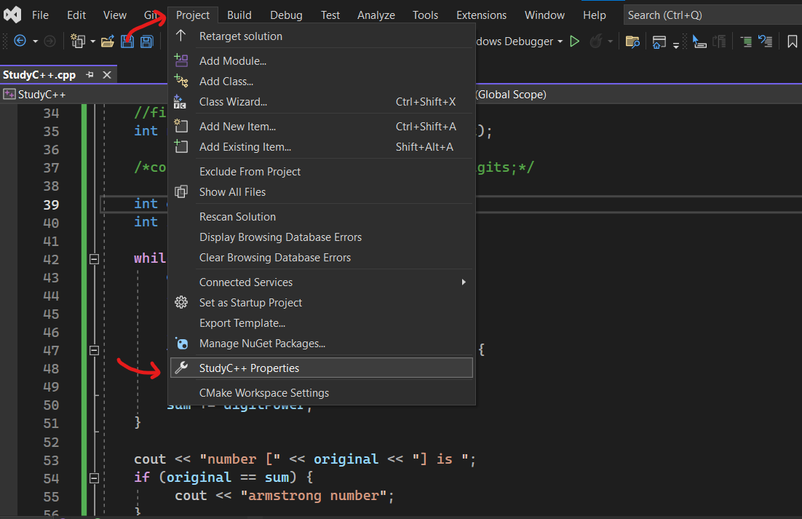
Task: Expand the Connected Services submenu
Action: point(321,282)
